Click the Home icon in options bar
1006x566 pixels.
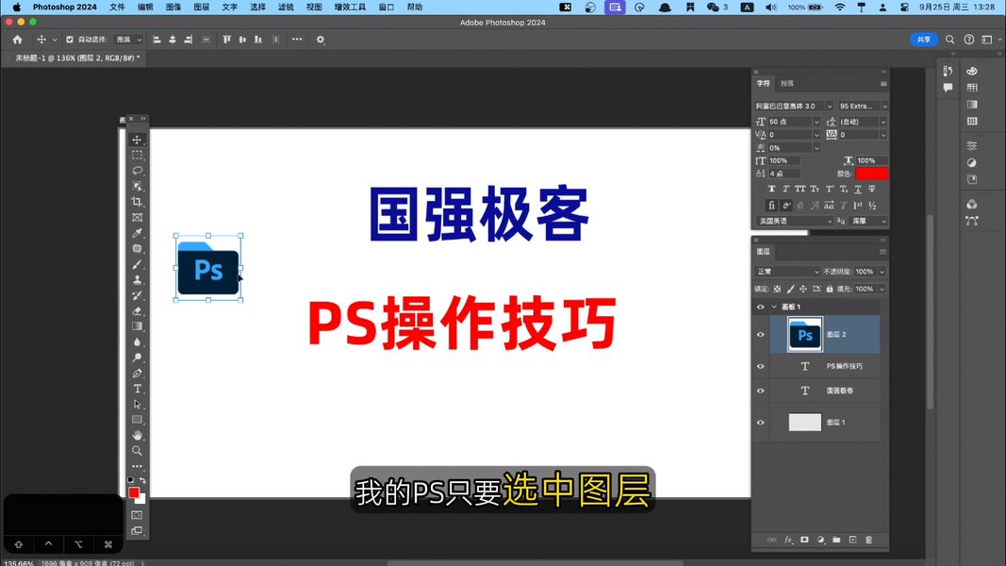point(17,39)
